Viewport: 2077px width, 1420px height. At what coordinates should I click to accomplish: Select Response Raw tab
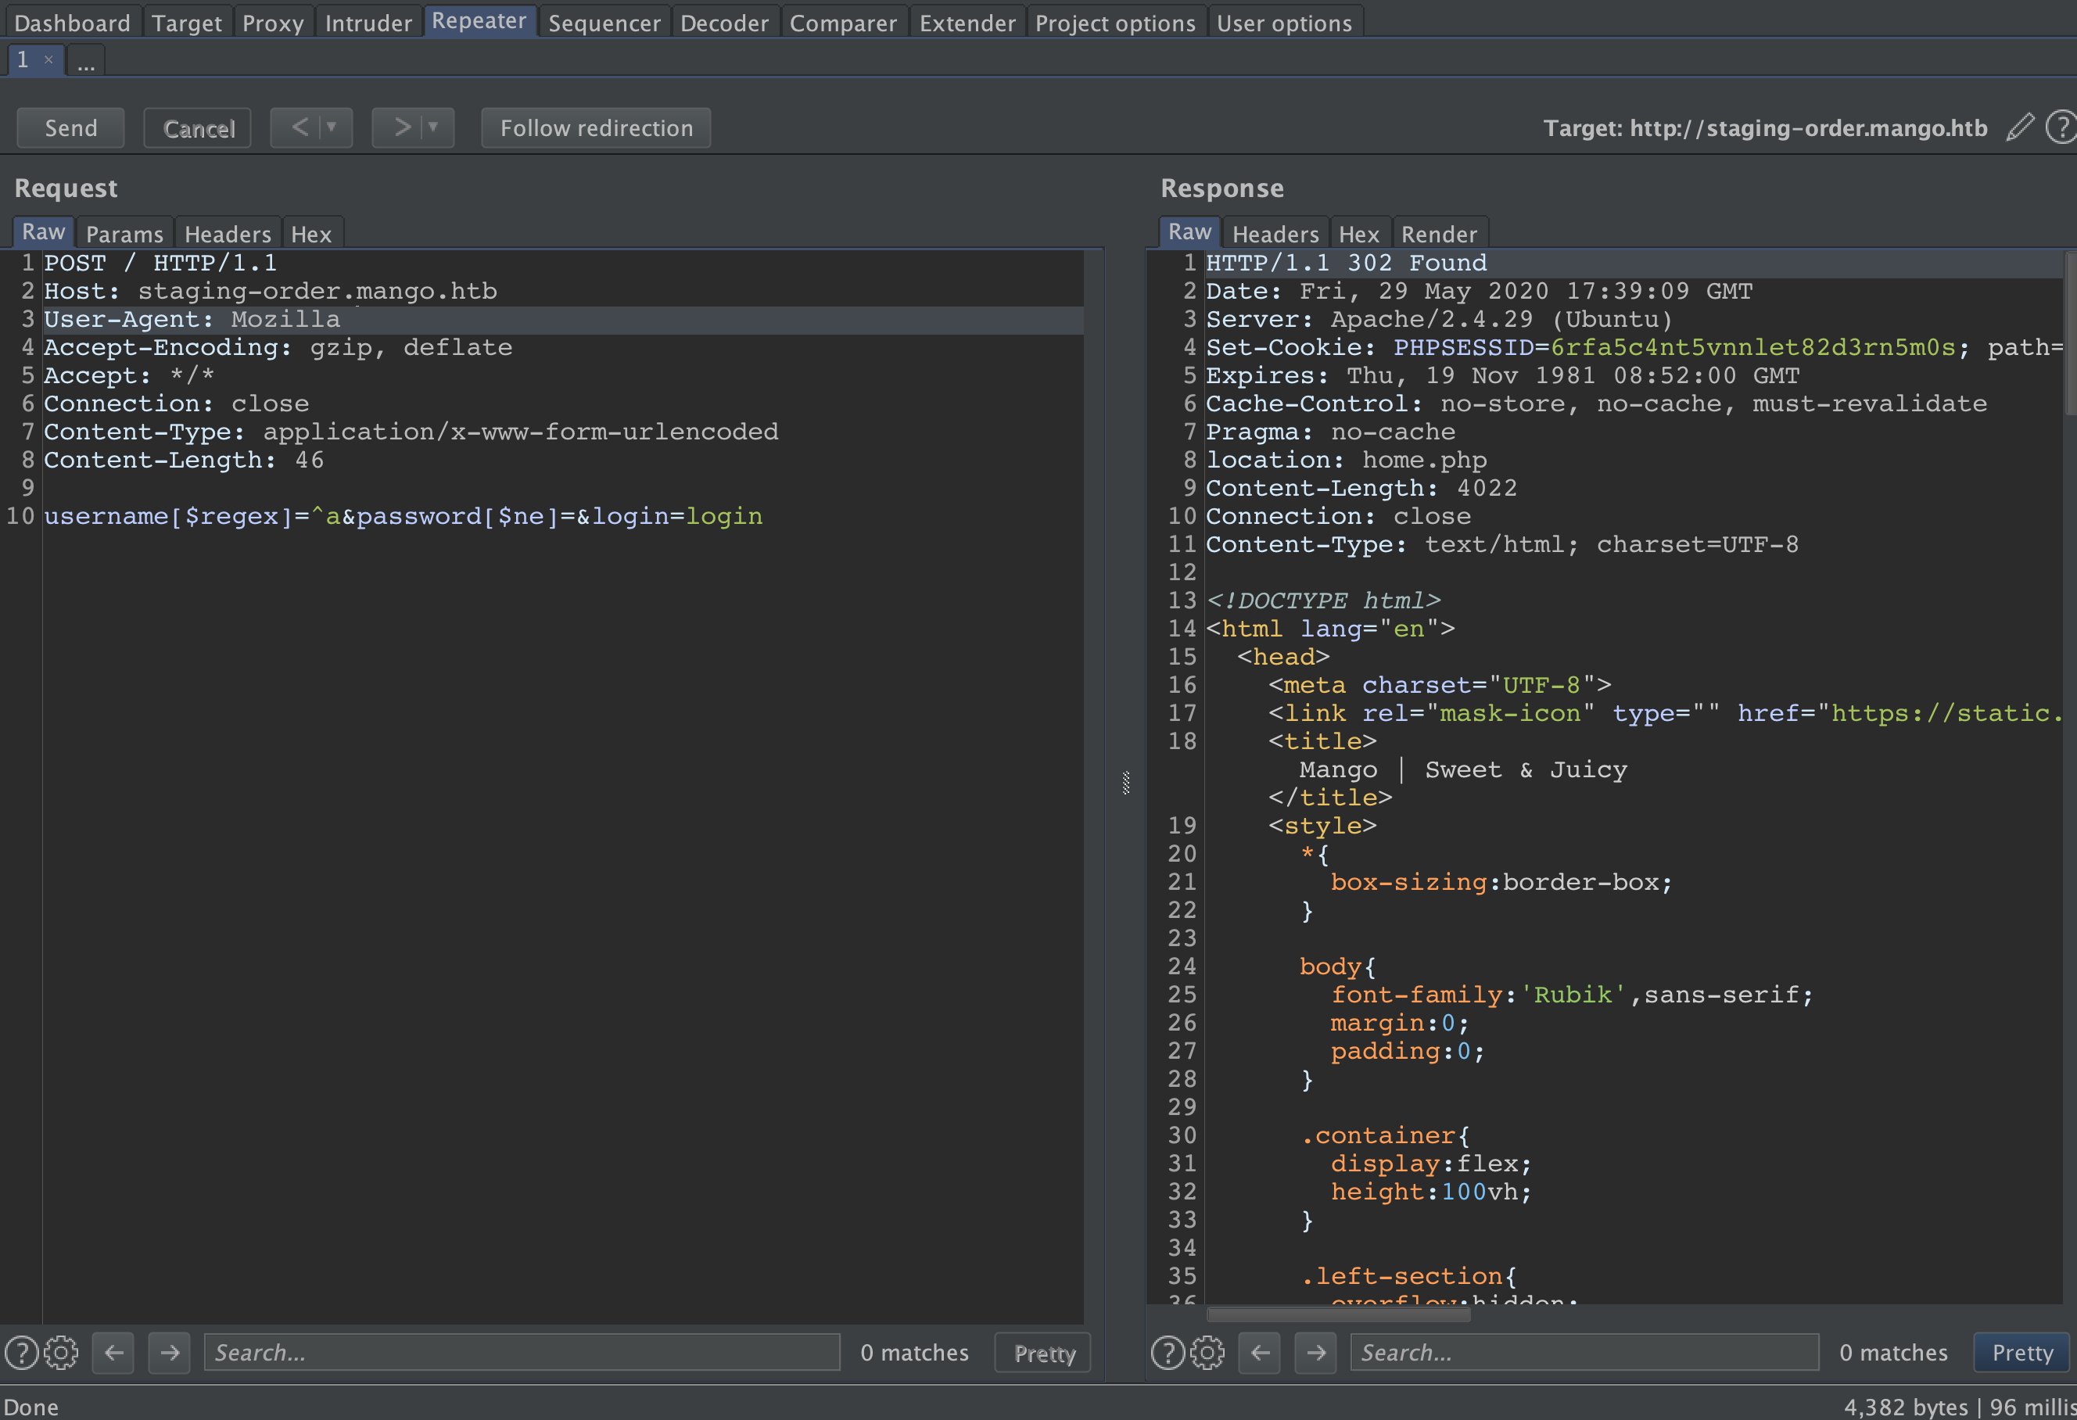click(1189, 231)
